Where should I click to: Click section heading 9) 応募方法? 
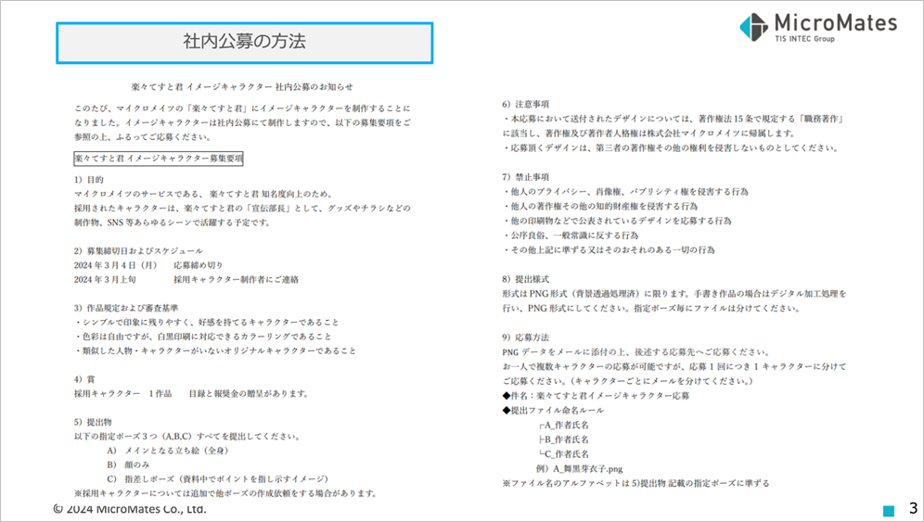(x=524, y=337)
